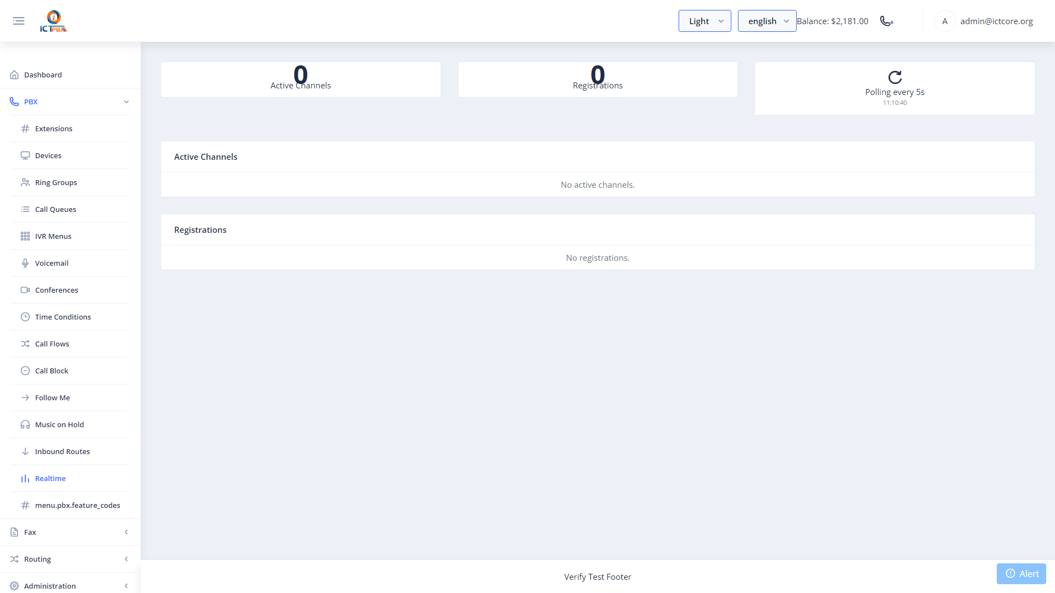Click the polling timestamp 11:10:40
Screen dimensions: 1055x593
(x=895, y=103)
